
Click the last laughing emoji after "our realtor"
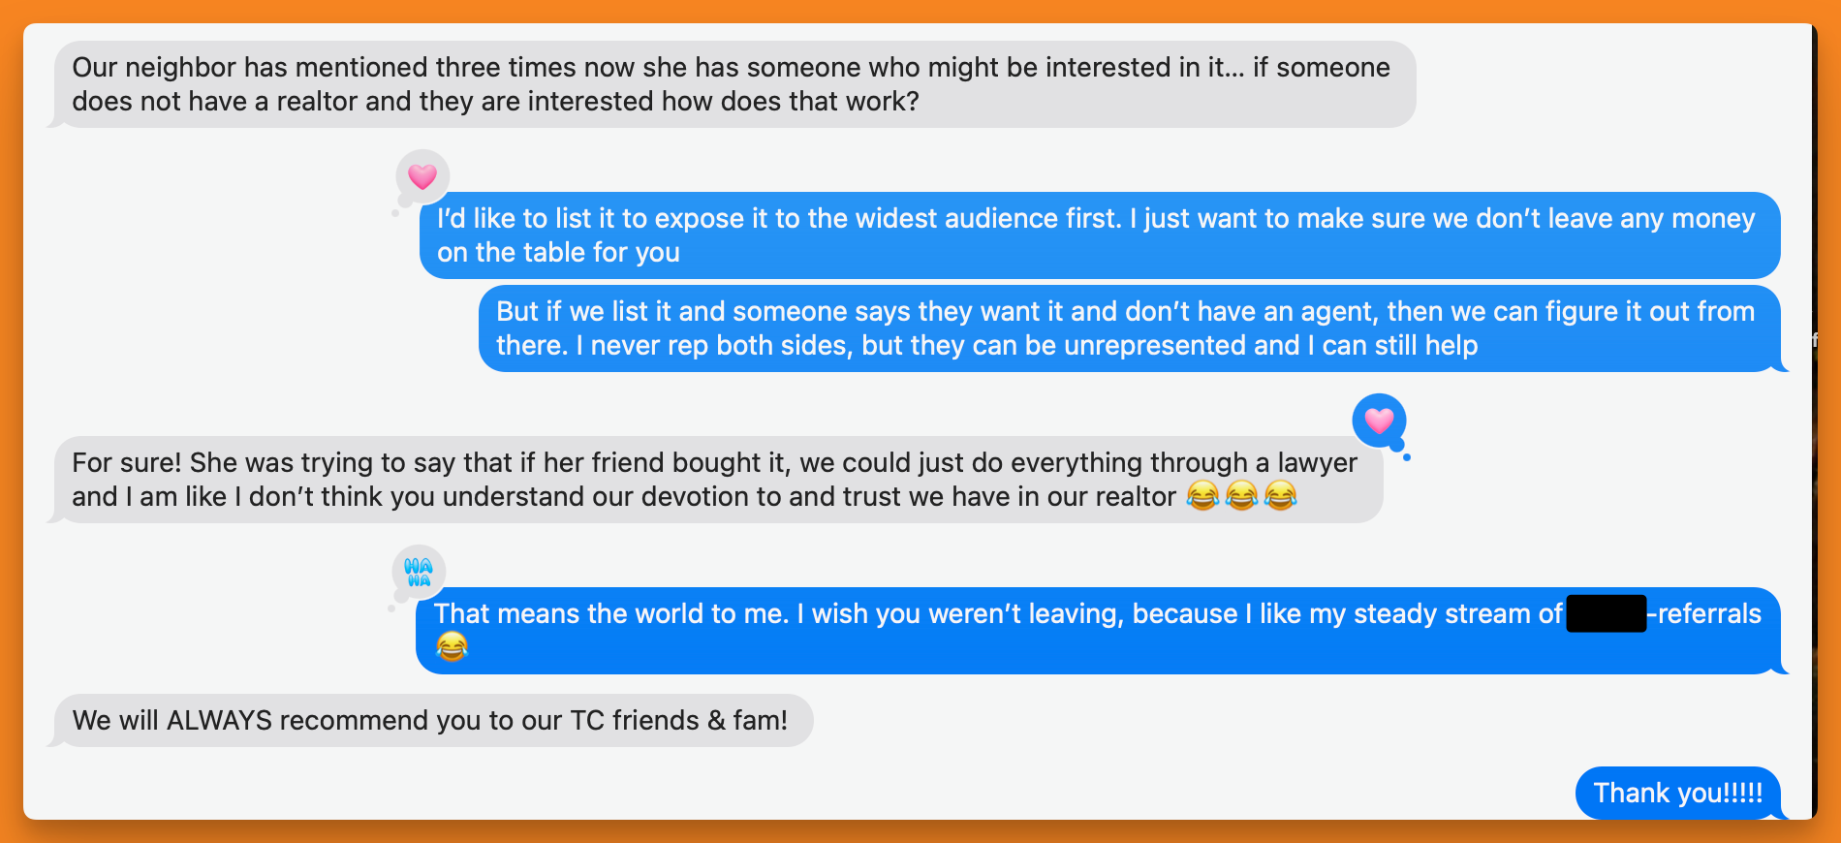click(x=1280, y=497)
